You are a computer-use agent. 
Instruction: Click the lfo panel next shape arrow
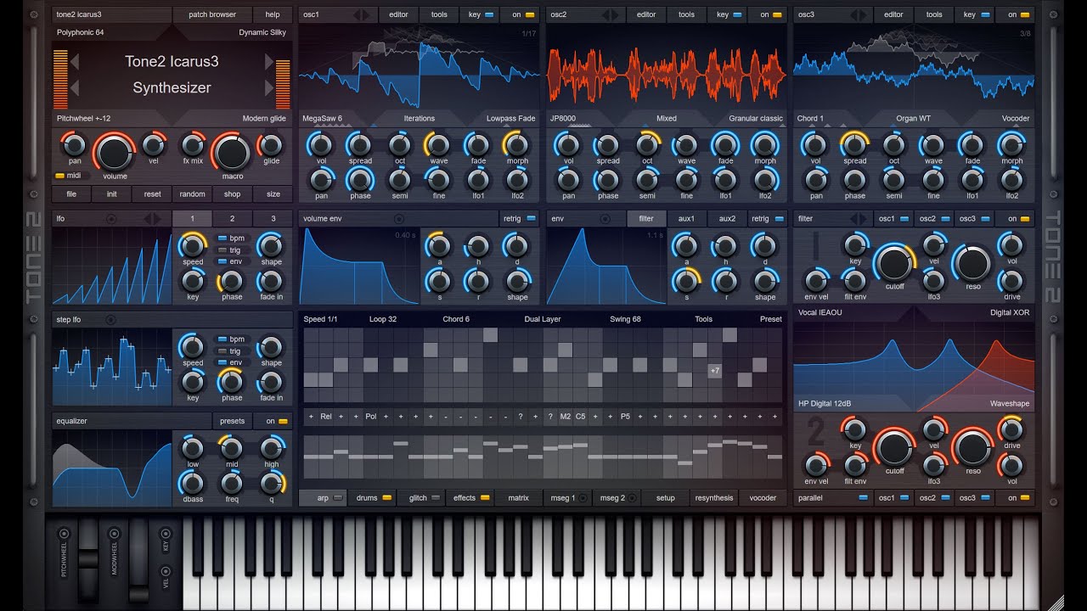pyautogui.click(x=156, y=219)
